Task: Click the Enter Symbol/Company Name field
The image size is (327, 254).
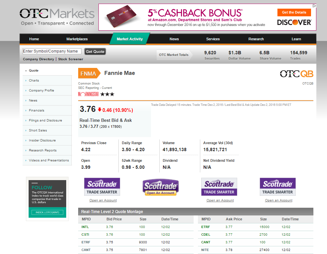Action: point(52,51)
